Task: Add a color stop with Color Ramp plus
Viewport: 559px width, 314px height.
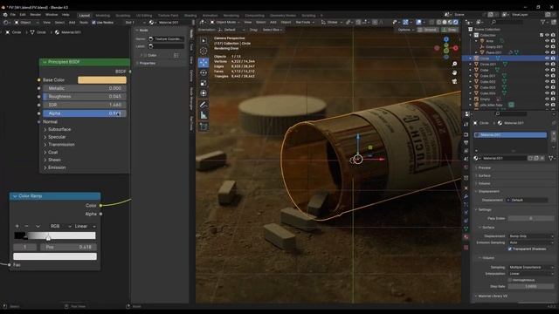Action: 17,226
